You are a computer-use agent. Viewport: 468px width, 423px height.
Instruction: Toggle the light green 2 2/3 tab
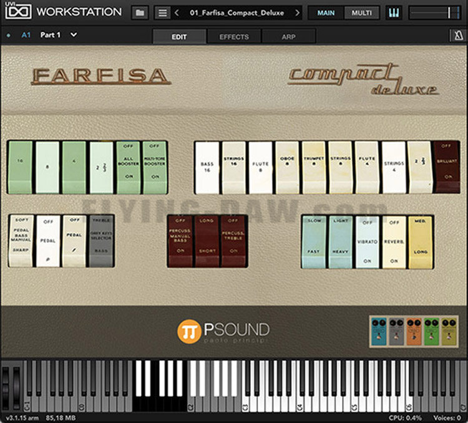(101, 167)
